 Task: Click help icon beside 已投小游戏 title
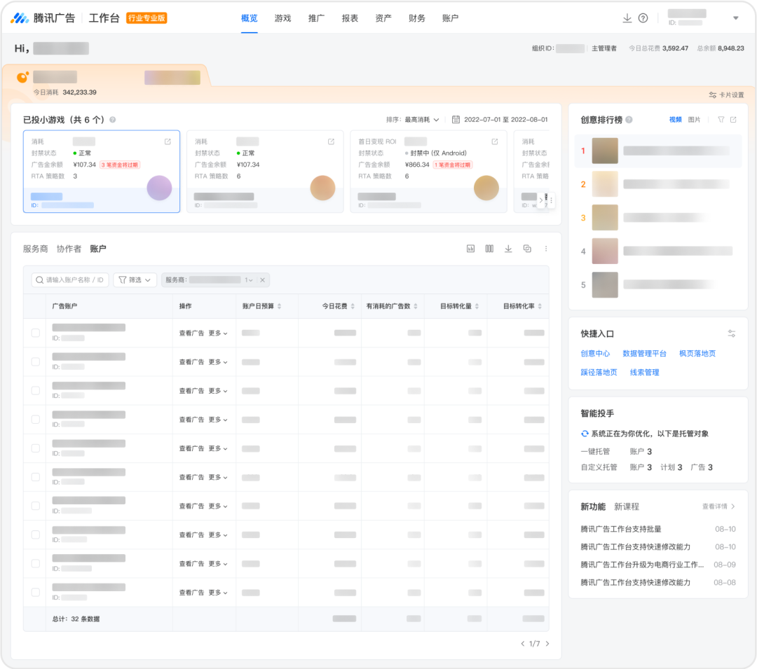(x=112, y=120)
